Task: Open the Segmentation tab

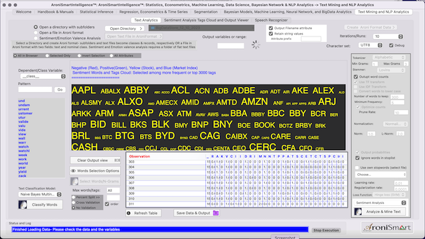Action: 206,12
